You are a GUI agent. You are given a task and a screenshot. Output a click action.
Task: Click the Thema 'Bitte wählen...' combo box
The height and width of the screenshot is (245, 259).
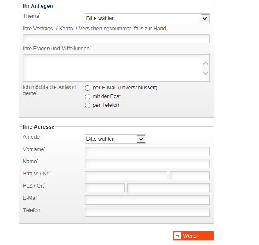147,18
